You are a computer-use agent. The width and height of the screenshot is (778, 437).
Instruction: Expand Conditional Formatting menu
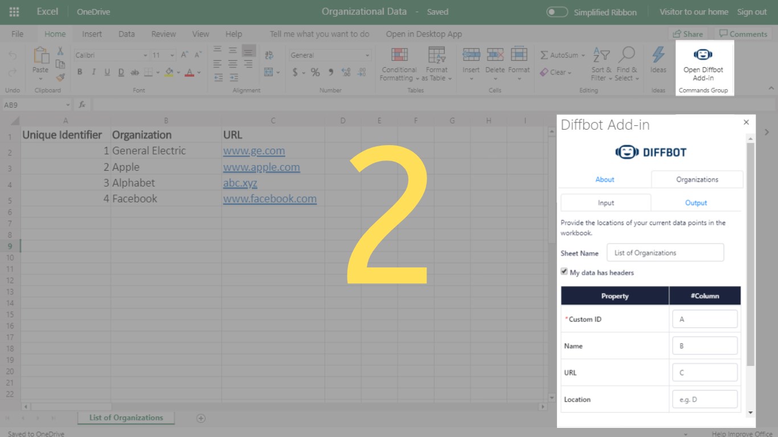coord(399,64)
